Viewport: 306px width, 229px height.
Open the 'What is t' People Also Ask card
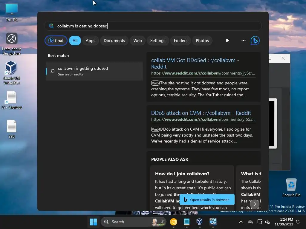(x=249, y=188)
